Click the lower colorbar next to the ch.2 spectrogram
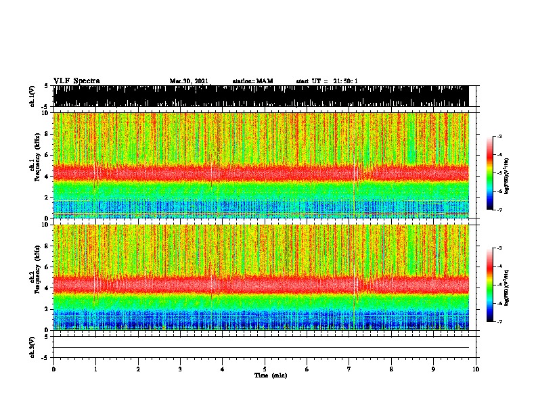 tap(490, 285)
